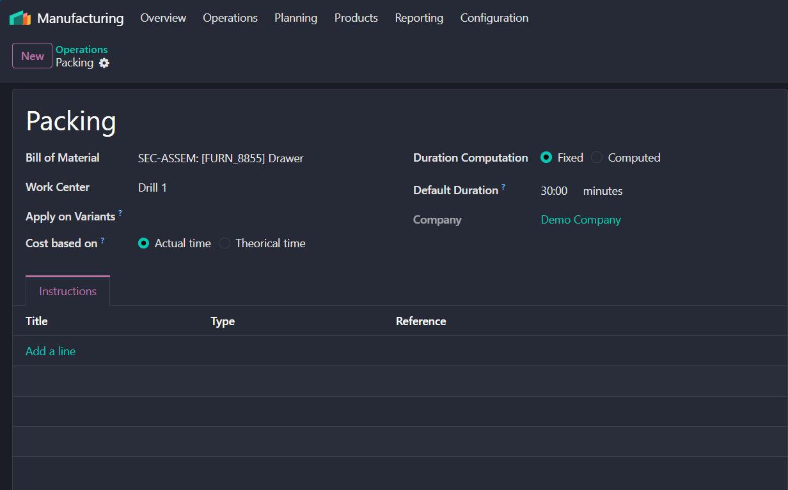Go back via Operations breadcrumb
This screenshot has width=788, height=490.
coord(81,50)
